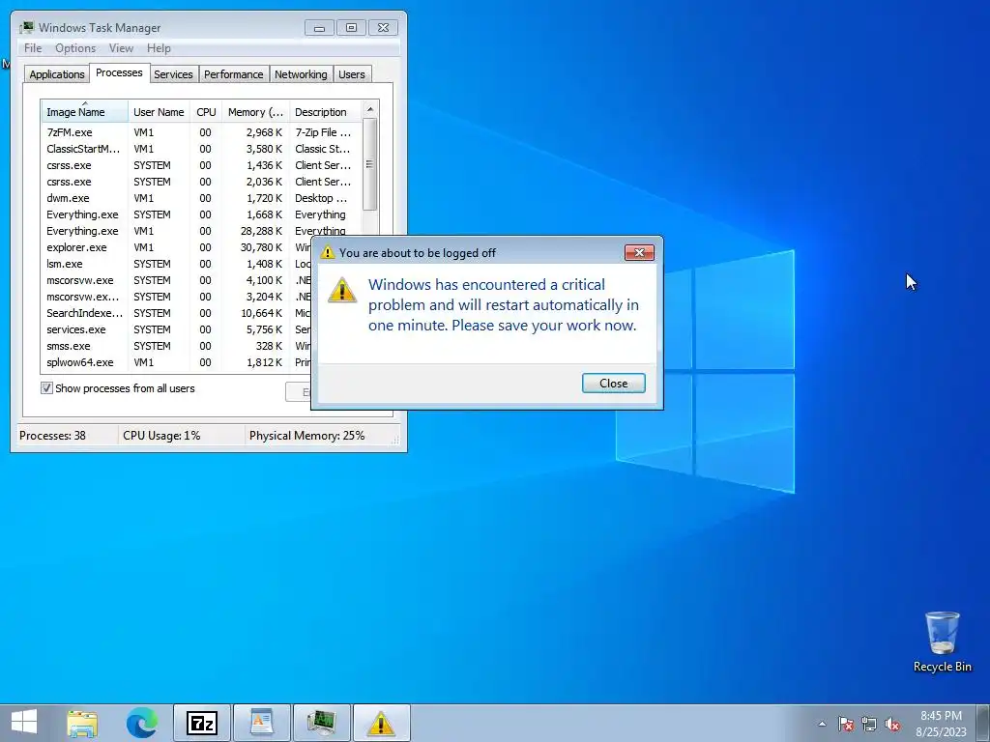The width and height of the screenshot is (990, 742).
Task: Sort by the User Name column
Action: 159,112
